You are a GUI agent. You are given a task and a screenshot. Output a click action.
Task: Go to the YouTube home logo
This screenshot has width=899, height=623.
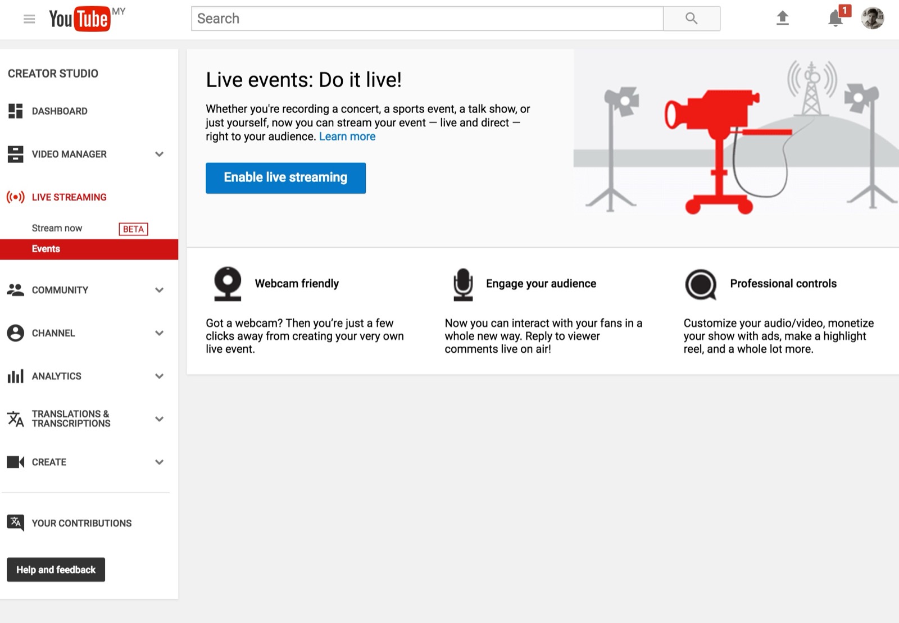[x=79, y=19]
